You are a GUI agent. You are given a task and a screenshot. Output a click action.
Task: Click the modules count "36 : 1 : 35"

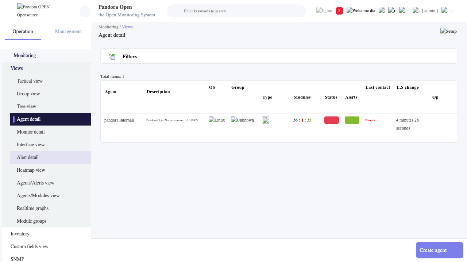pos(302,120)
